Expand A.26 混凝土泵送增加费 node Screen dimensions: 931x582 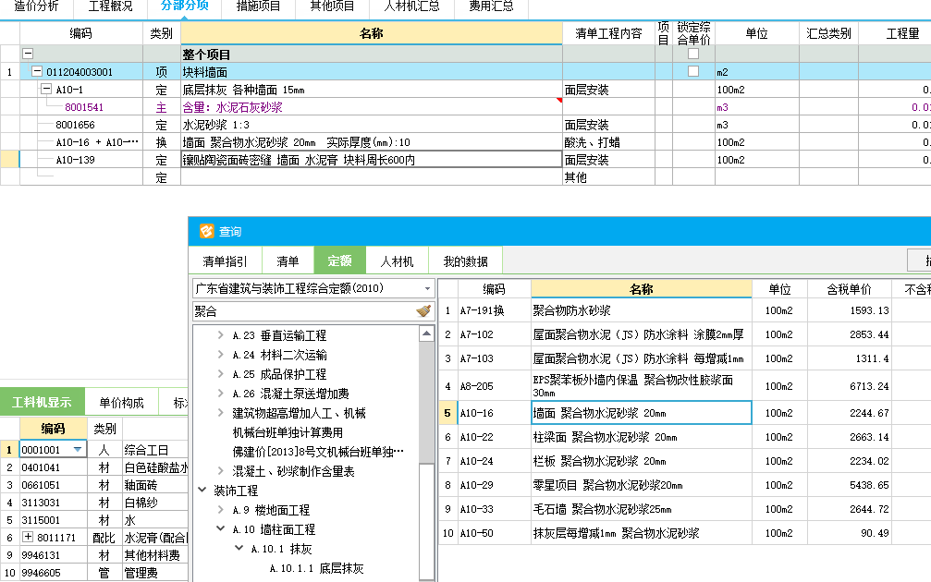point(220,394)
